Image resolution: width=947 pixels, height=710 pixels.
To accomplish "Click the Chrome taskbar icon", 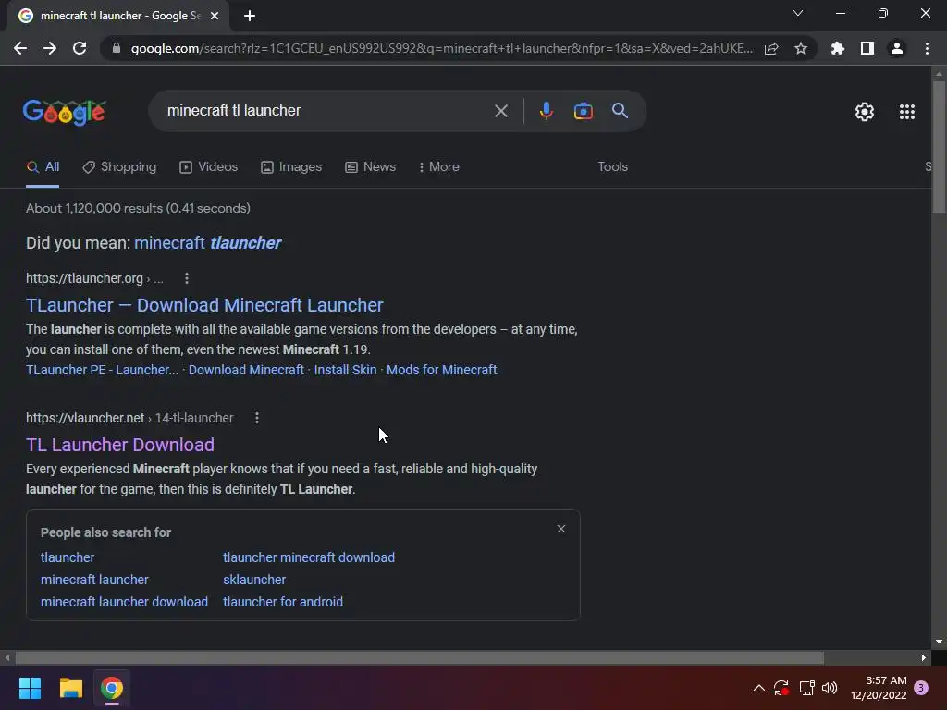I will click(112, 688).
